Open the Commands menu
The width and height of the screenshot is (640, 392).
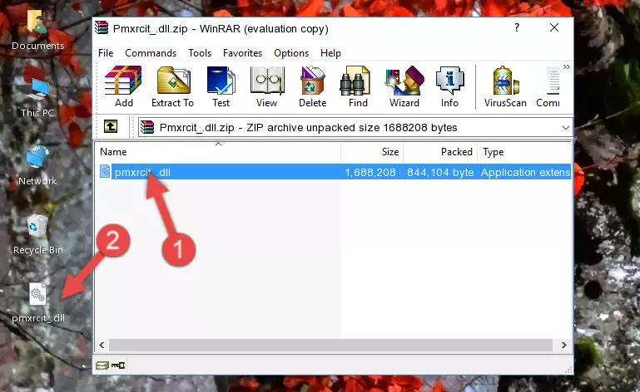coord(151,53)
